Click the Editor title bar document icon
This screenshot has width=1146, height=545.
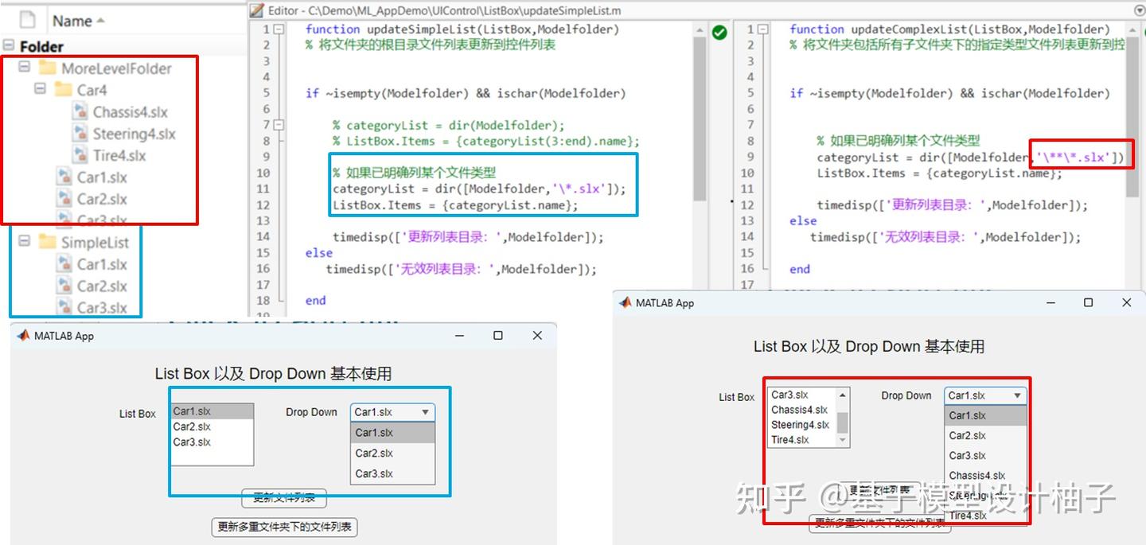click(255, 10)
